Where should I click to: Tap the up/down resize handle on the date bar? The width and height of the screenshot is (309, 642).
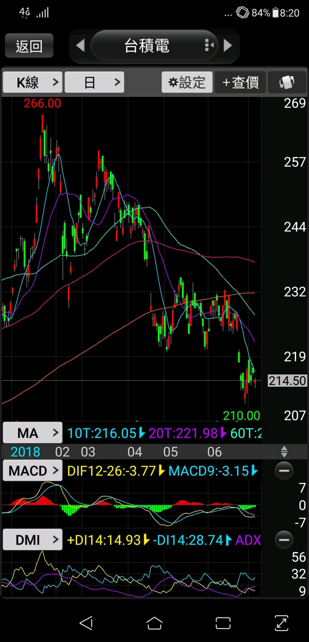coord(284,452)
